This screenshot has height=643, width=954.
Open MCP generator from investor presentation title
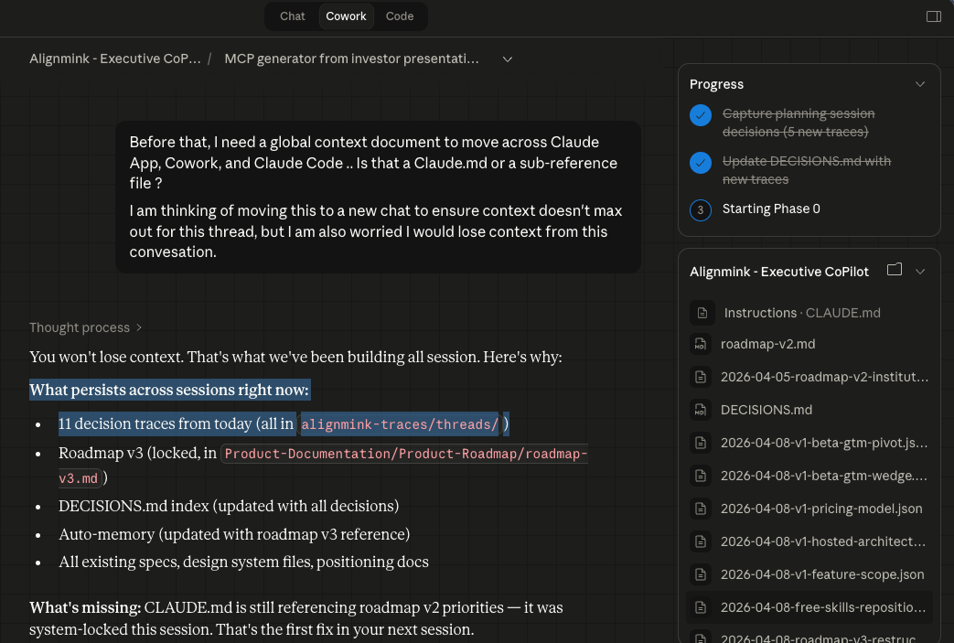coord(351,59)
